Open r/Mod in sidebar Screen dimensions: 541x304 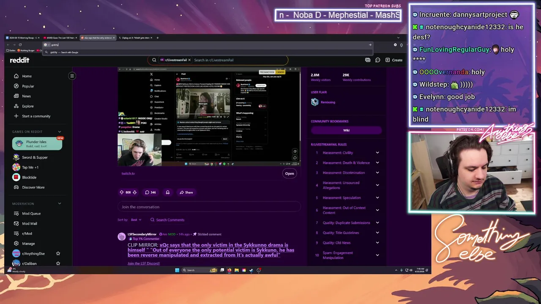pyautogui.click(x=27, y=233)
